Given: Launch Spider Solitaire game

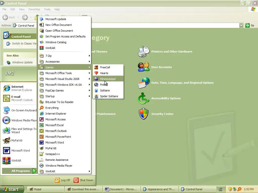Looking at the screenshot, I should [108, 96].
